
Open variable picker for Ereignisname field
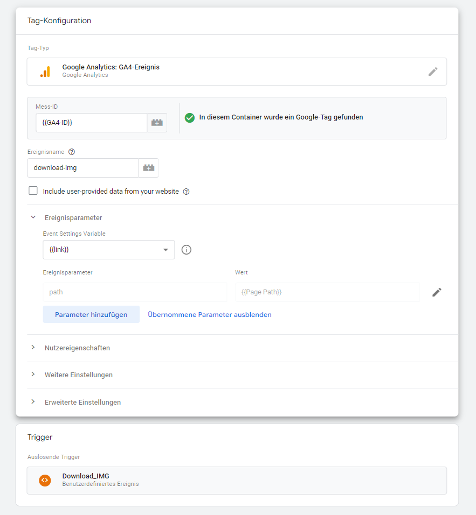point(148,168)
